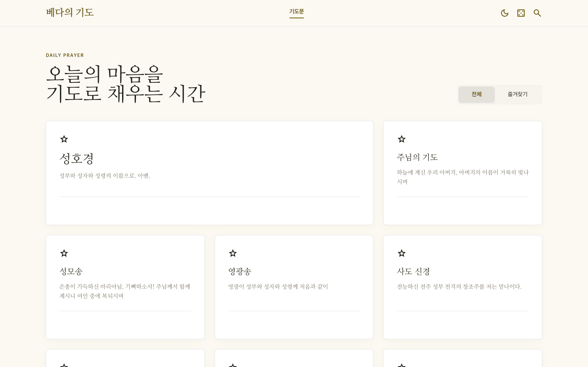Open a random prayer with dice icon
588x367 pixels.
point(521,13)
